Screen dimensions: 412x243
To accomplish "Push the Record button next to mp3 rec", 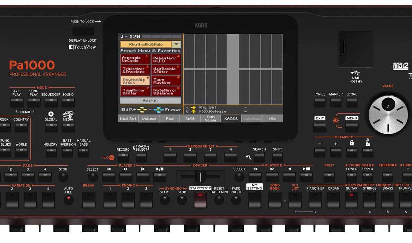I will coord(123,157).
